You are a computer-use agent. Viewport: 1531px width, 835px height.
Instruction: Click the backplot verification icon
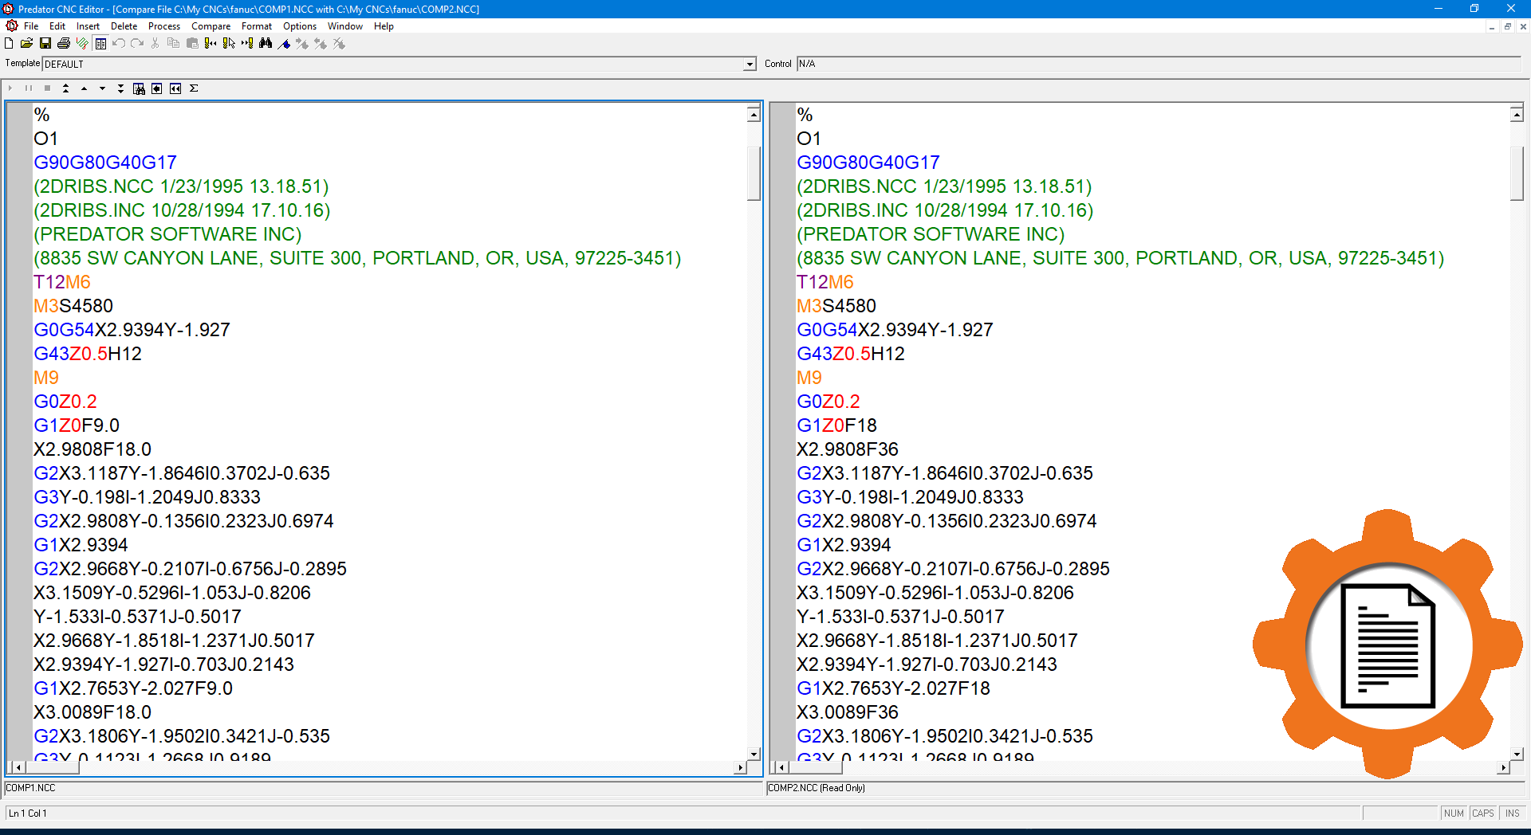(x=82, y=44)
